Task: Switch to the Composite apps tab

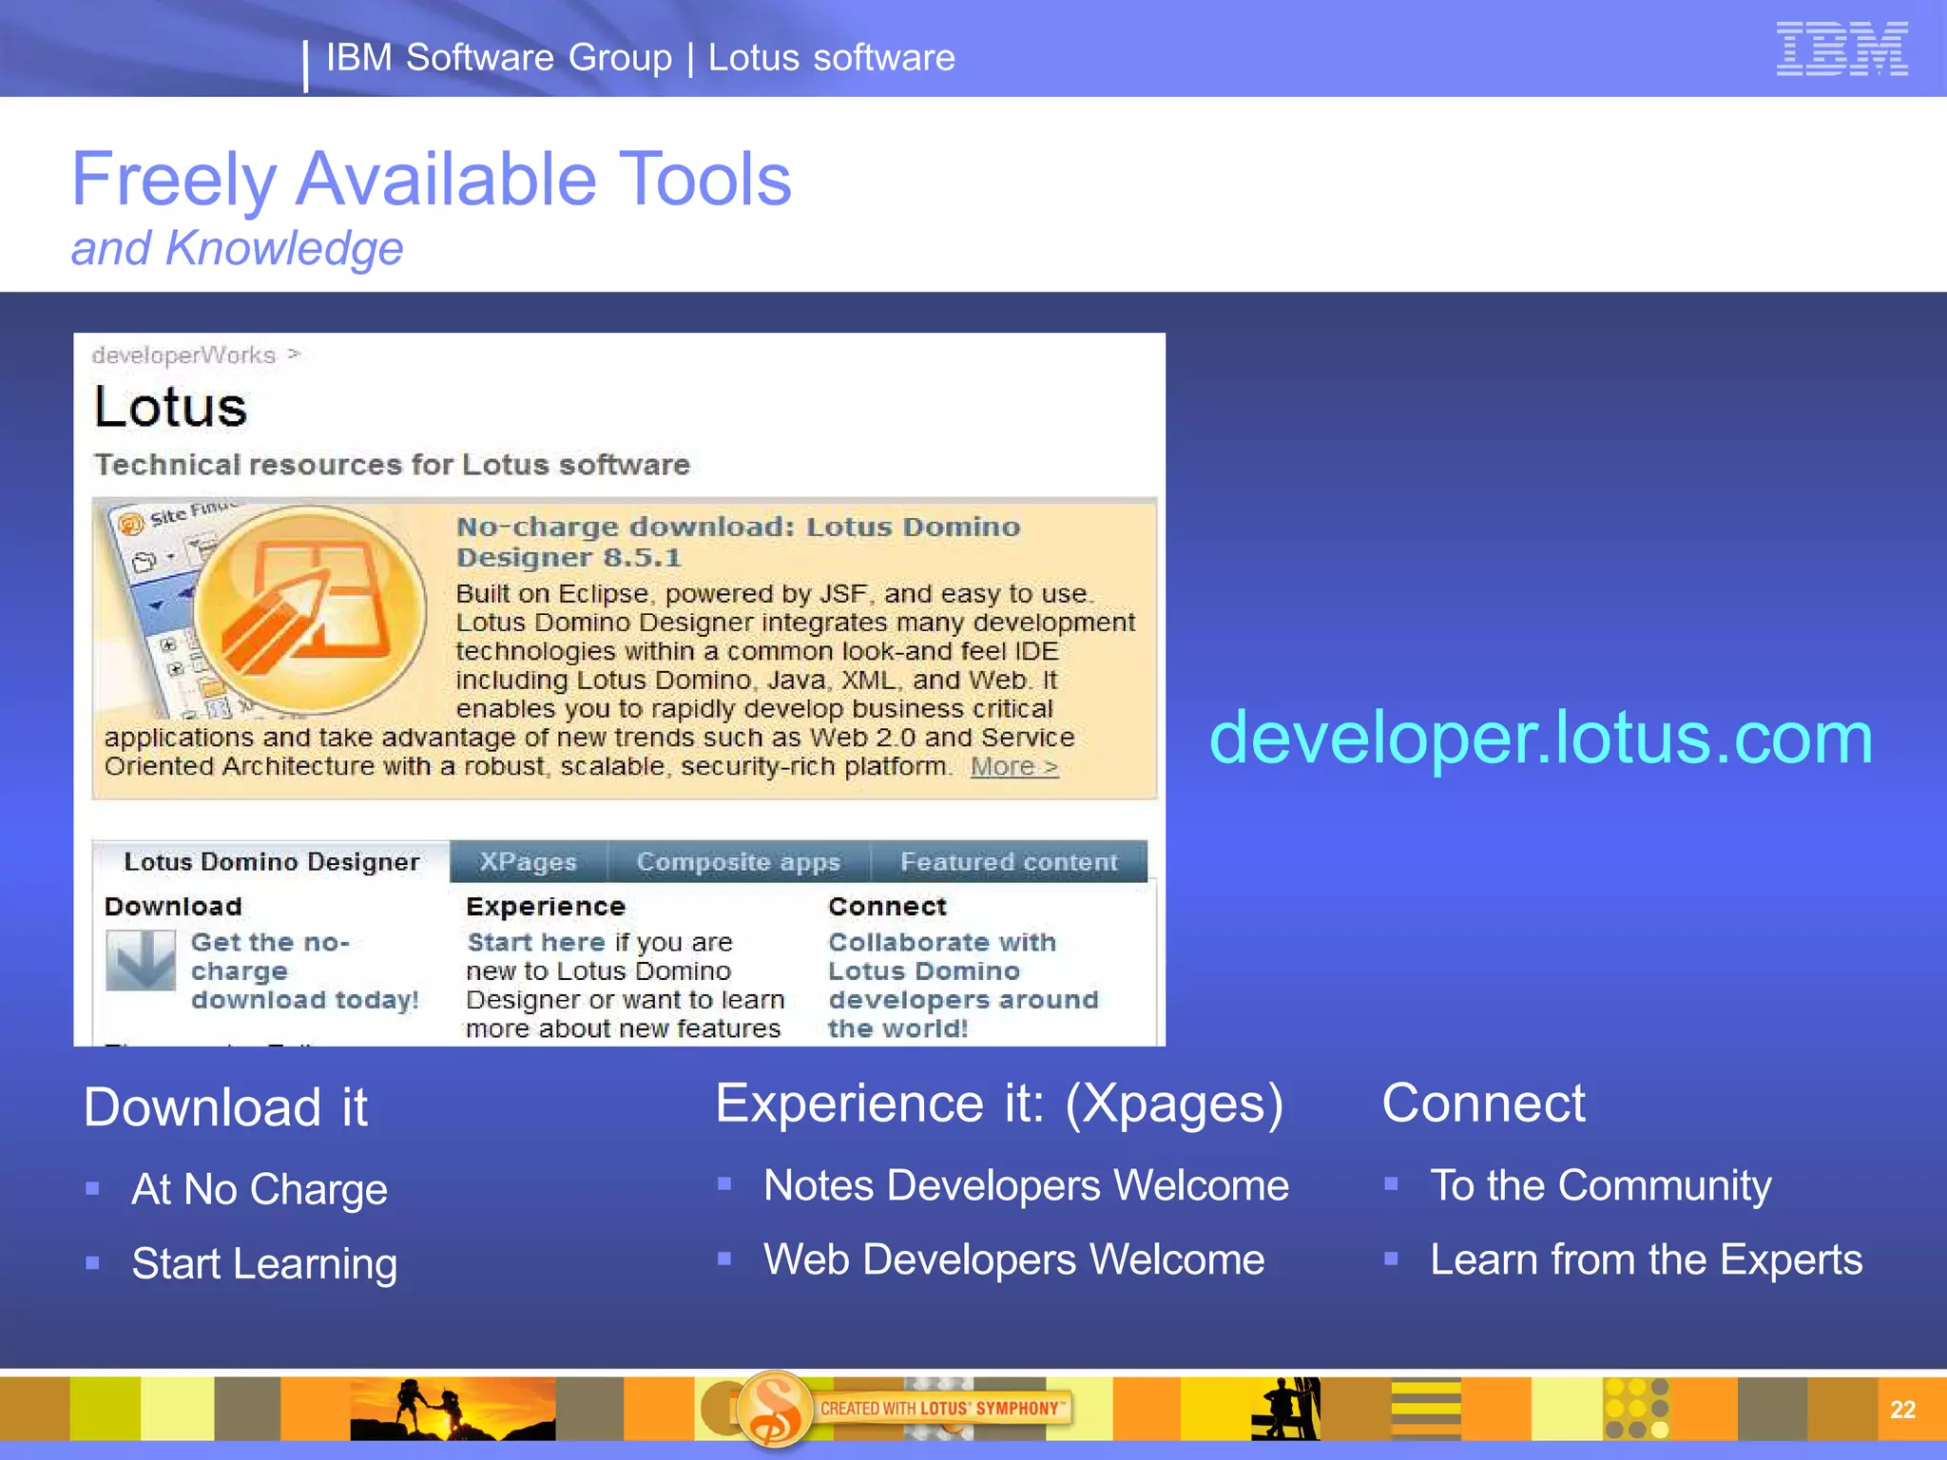Action: pyautogui.click(x=739, y=862)
